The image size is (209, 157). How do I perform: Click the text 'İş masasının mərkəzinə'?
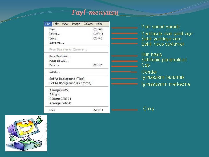166,84
